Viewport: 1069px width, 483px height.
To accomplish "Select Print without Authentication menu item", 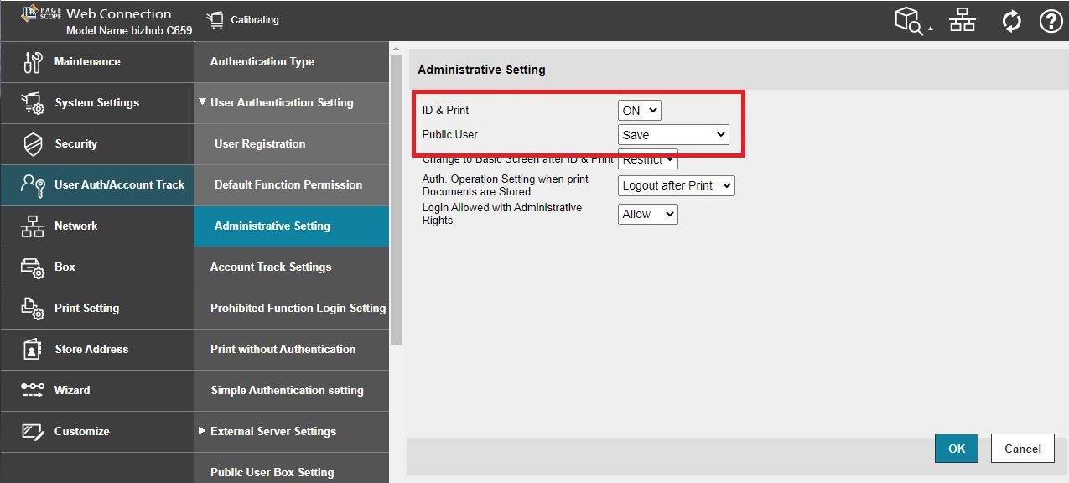I will click(x=283, y=349).
